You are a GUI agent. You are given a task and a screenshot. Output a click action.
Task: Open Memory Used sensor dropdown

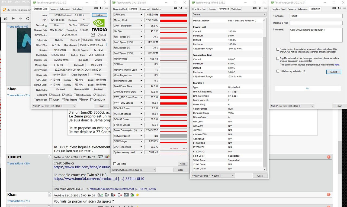141,59
